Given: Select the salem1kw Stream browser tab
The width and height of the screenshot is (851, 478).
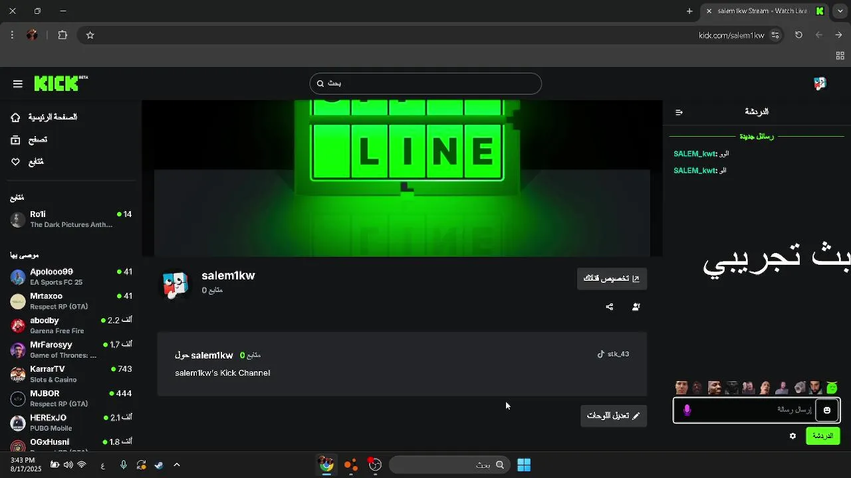Looking at the screenshot, I should tap(765, 11).
